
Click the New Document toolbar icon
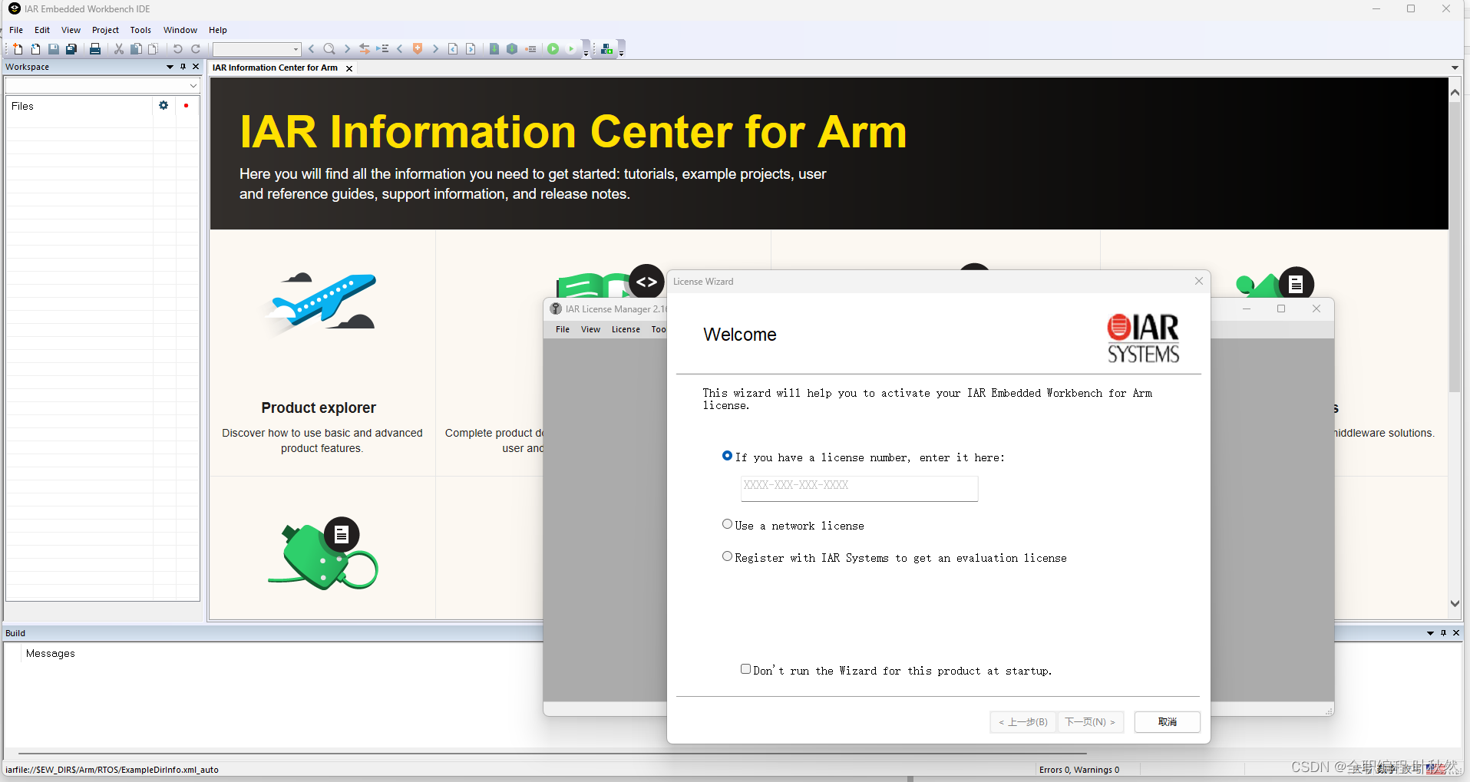18,49
